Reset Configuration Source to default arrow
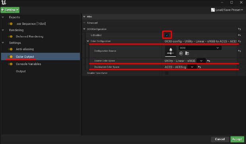This screenshot has height=144, width=246. tap(239, 51)
